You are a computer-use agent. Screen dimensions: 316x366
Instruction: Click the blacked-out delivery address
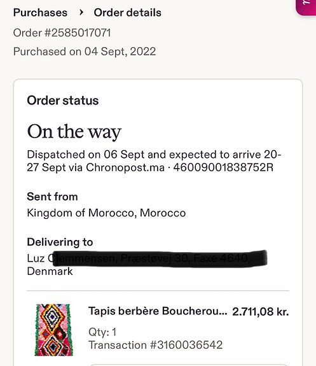(x=160, y=258)
